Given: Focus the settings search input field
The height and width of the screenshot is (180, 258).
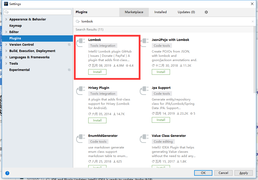Looking at the screenshot, I should pyautogui.click(x=38, y=12).
